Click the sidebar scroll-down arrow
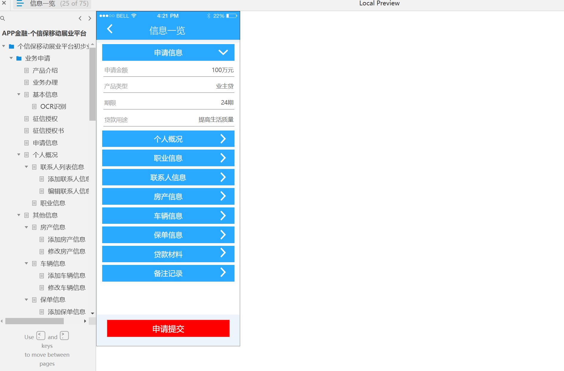The height and width of the screenshot is (371, 564). pyautogui.click(x=92, y=313)
